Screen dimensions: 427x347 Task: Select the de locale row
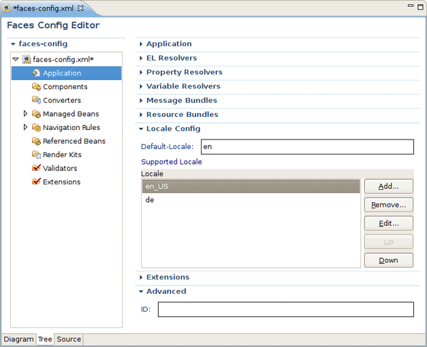(251, 200)
